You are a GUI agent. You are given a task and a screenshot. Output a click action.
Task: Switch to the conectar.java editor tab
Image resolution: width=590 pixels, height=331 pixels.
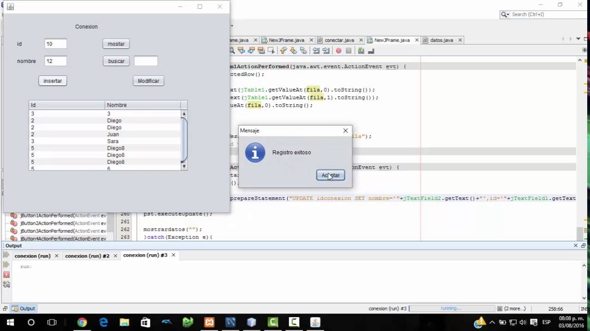point(339,40)
